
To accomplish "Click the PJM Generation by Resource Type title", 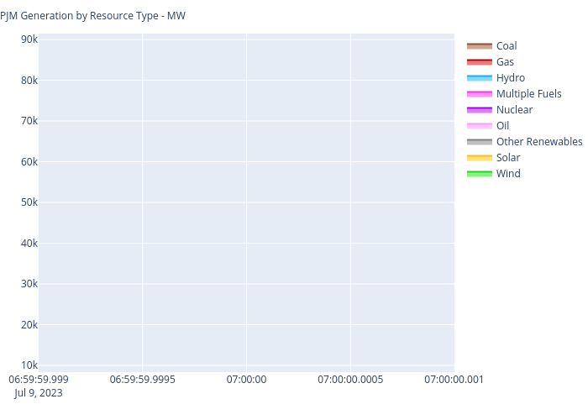I will pyautogui.click(x=93, y=16).
